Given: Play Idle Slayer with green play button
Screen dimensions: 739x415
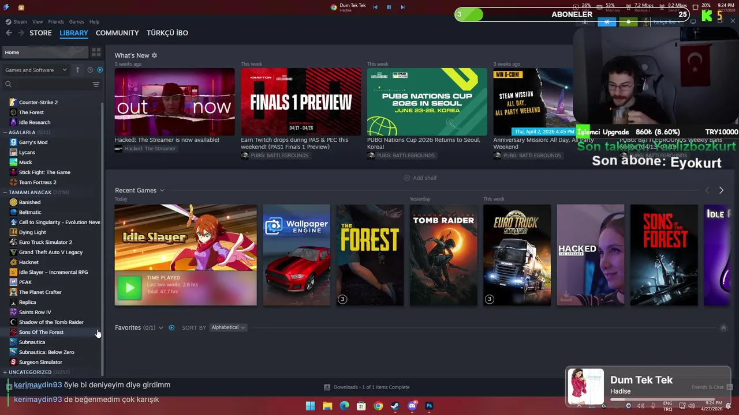Looking at the screenshot, I should 129,288.
